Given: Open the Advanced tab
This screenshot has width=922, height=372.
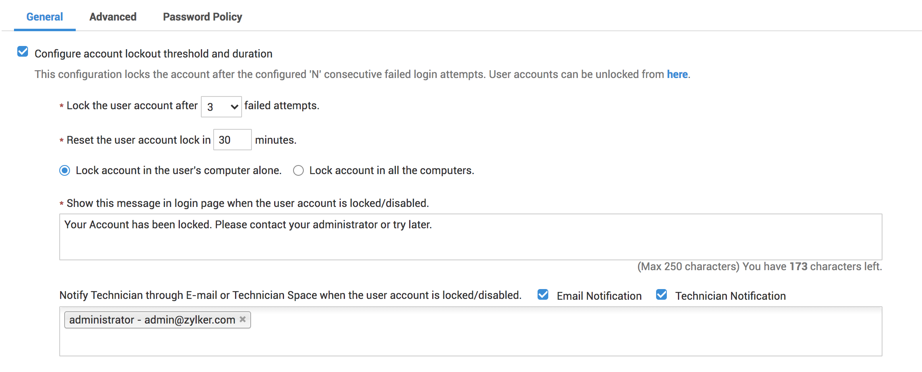Looking at the screenshot, I should 113,17.
